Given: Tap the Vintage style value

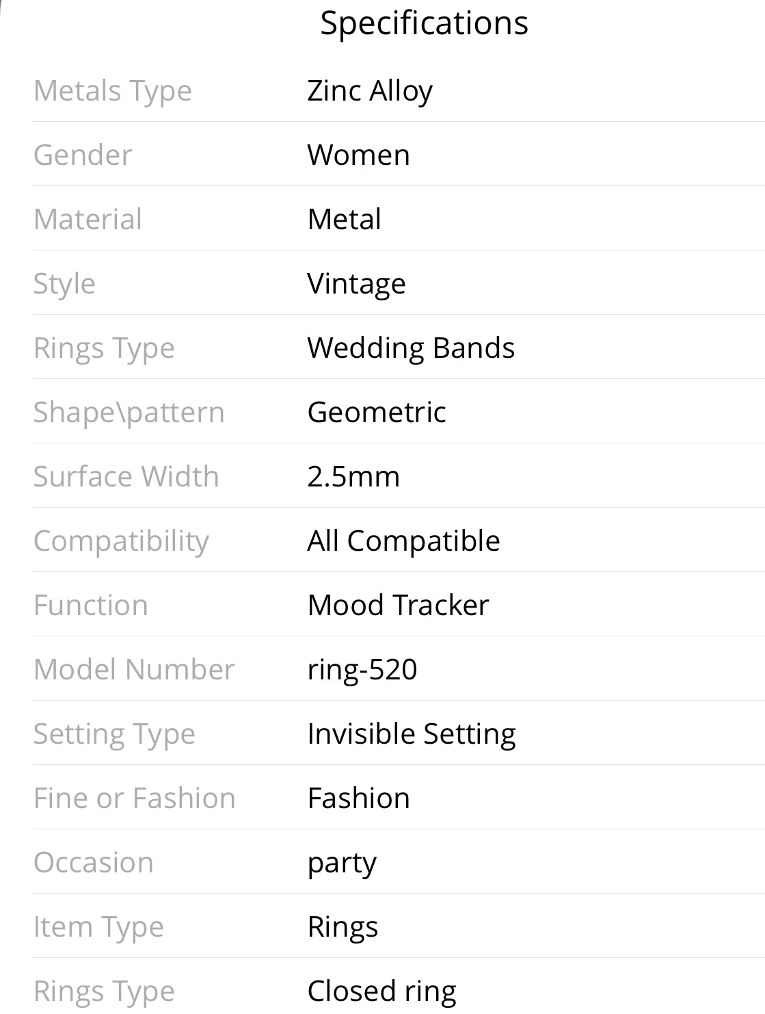Looking at the screenshot, I should tap(356, 284).
